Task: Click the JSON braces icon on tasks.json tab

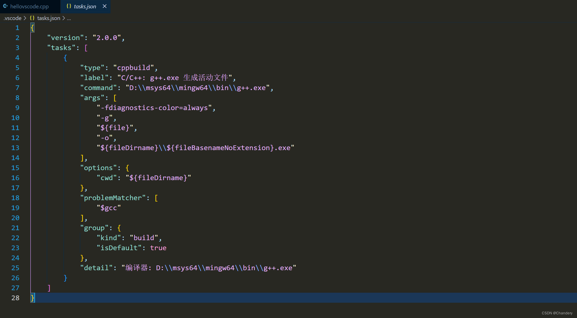Action: click(x=69, y=6)
